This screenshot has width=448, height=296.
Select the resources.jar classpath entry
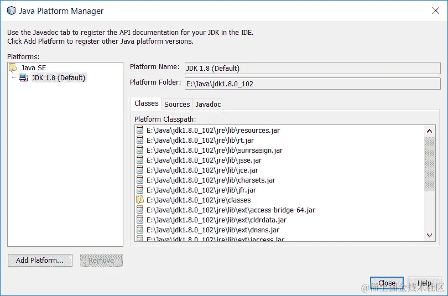(213, 130)
